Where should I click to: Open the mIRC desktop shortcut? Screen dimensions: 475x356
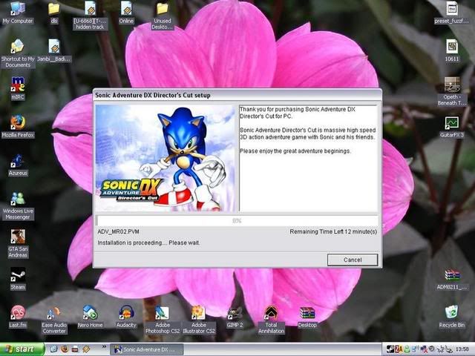pyautogui.click(x=18, y=84)
